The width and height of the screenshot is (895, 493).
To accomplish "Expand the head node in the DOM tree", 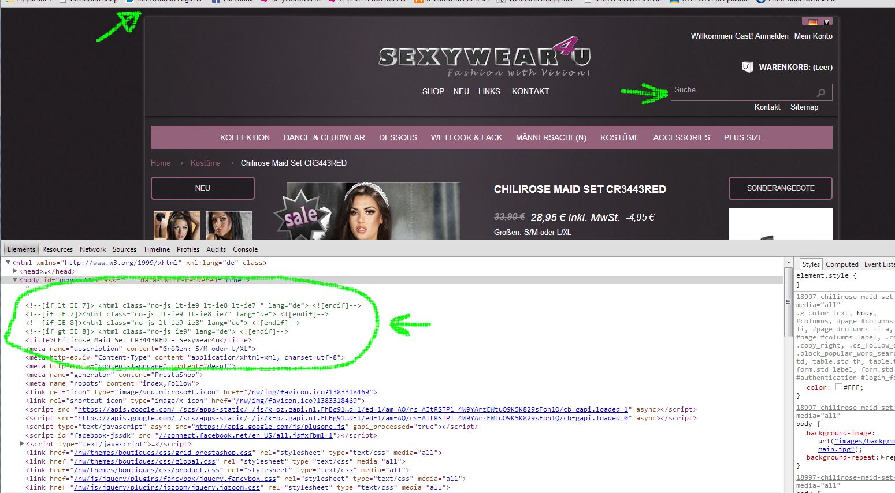I will click(15, 271).
